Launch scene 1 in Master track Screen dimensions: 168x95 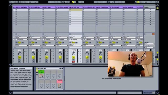145,10
